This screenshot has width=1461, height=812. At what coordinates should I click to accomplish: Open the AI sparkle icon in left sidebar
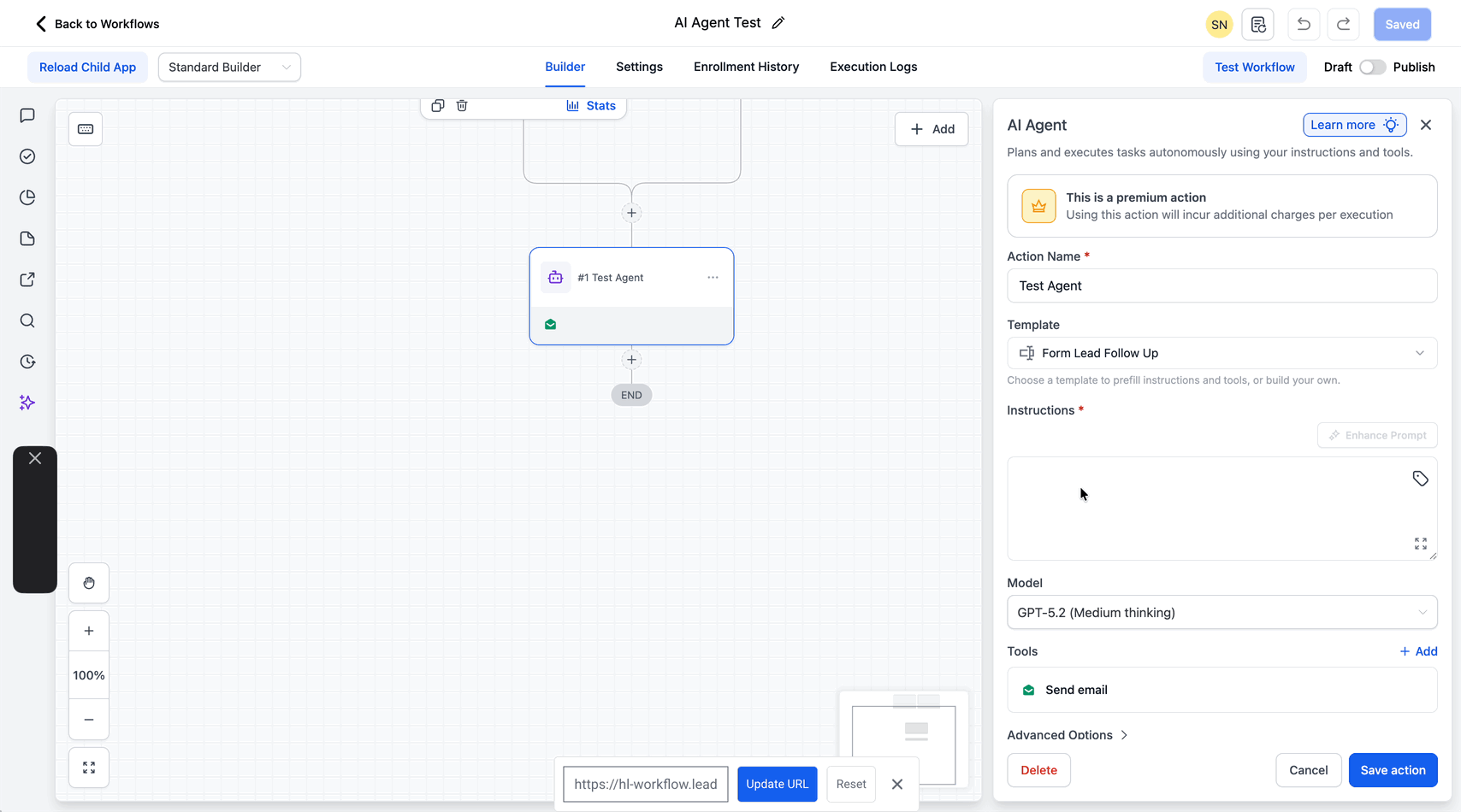pos(27,403)
